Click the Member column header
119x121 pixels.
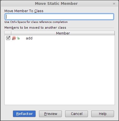[x=63, y=33]
